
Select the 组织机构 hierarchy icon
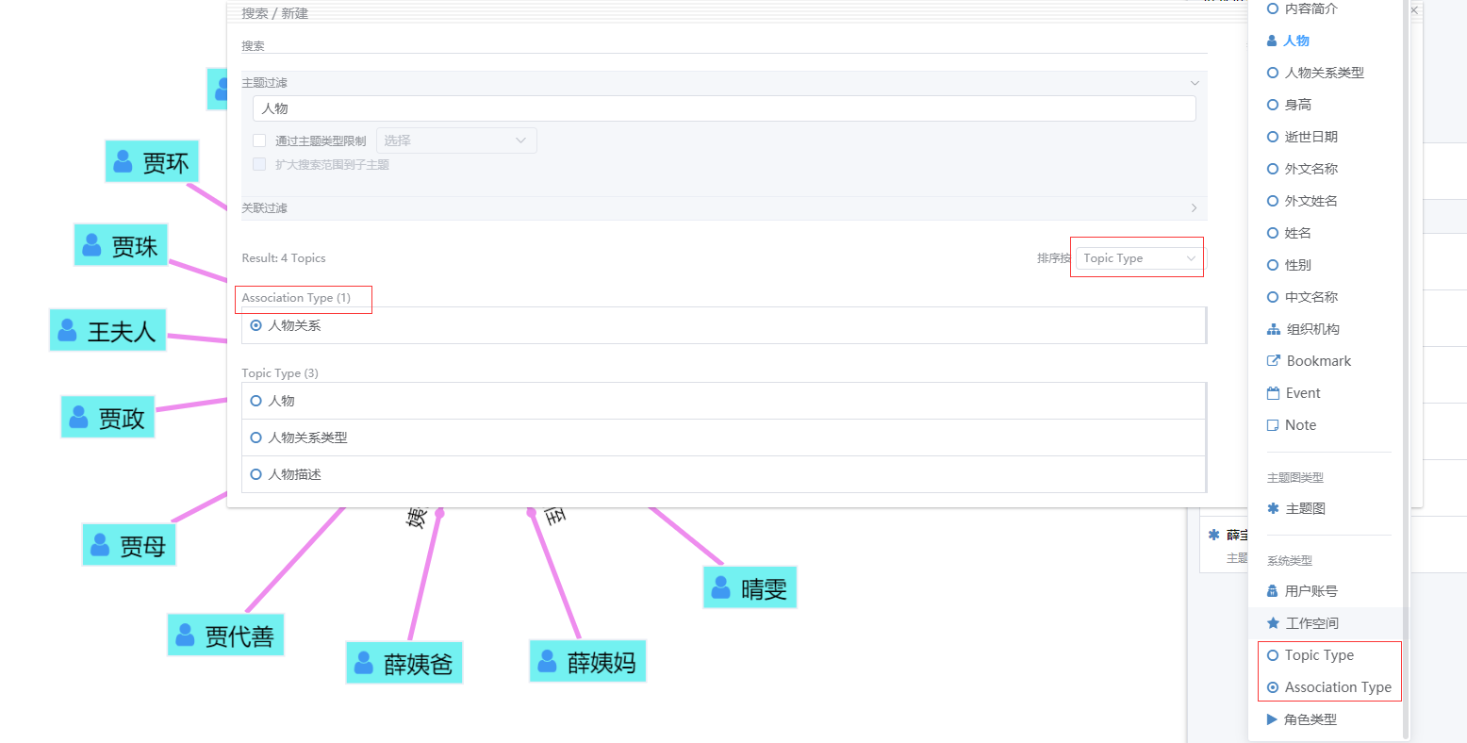coord(1273,329)
